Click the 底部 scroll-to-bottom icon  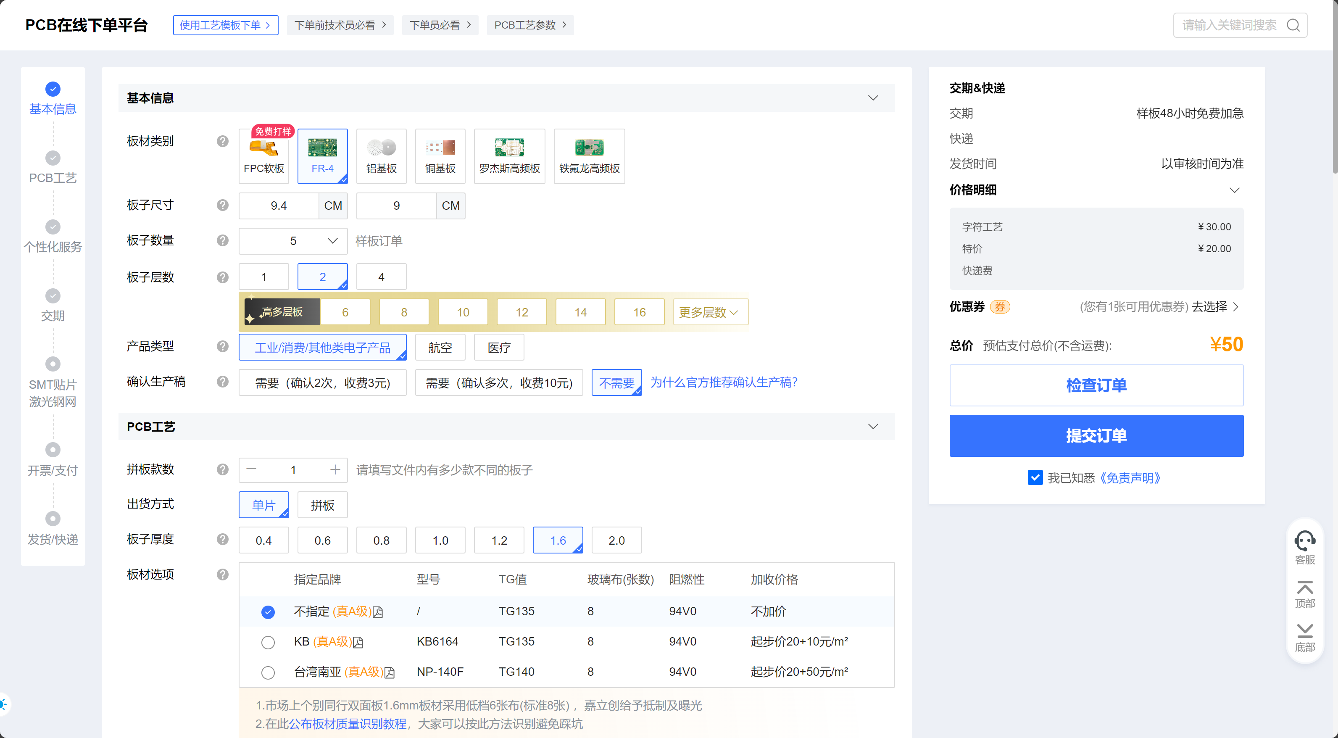1304,630
